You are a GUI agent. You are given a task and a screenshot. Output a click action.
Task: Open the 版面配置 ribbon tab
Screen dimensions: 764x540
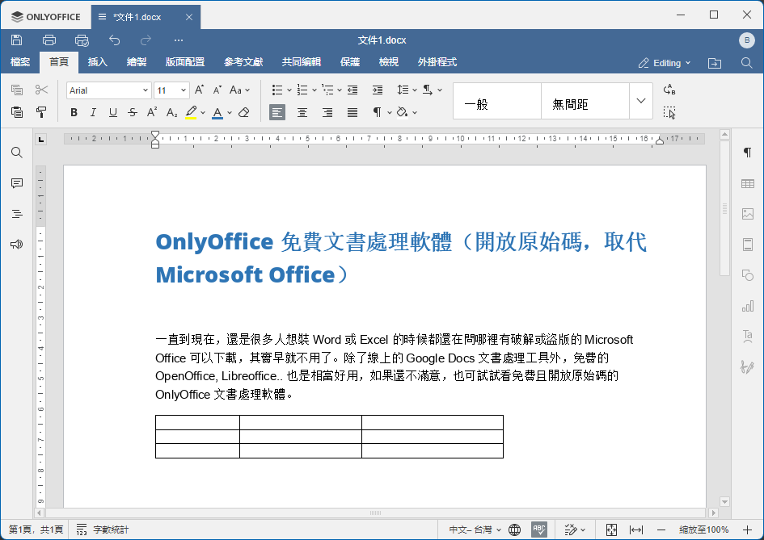[x=184, y=62]
